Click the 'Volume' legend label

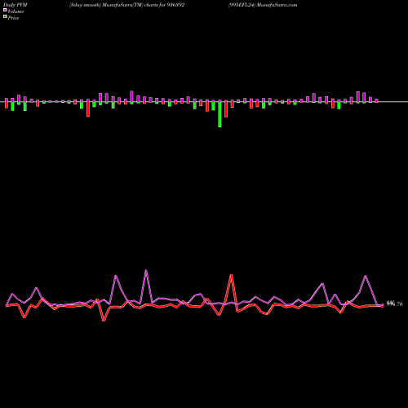[16, 11]
